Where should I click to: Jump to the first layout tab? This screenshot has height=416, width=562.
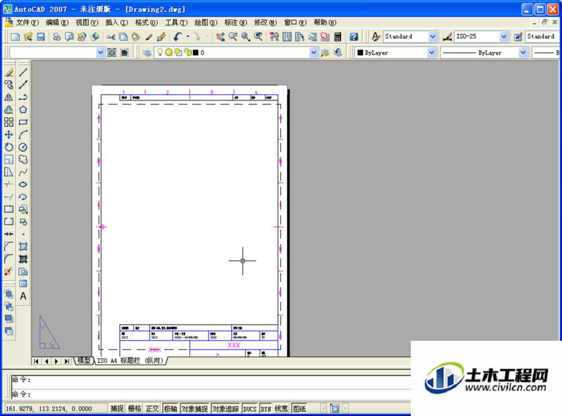click(x=36, y=361)
